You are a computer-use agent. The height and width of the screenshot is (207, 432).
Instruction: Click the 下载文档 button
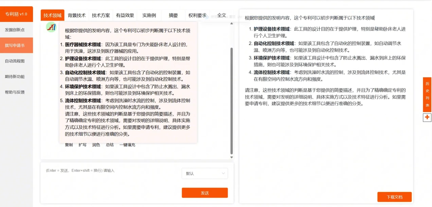click(394, 197)
